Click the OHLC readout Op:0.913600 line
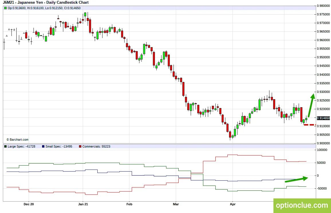 coord(44,8)
